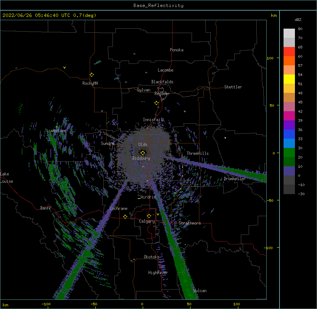Viewport: 317px width, 309px height.
Task: Click the yellow diamond marker near RockyMH
Action: 92,75
